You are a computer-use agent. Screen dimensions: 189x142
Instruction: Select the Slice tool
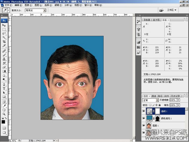(x=4, y=46)
